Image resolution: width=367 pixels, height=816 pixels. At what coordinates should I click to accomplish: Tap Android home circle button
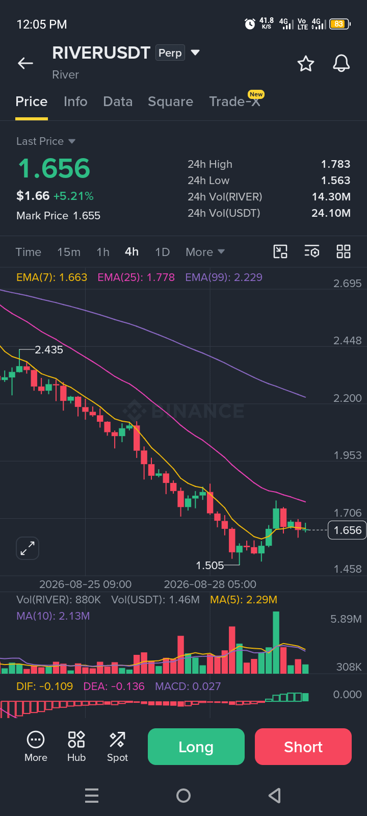(183, 796)
